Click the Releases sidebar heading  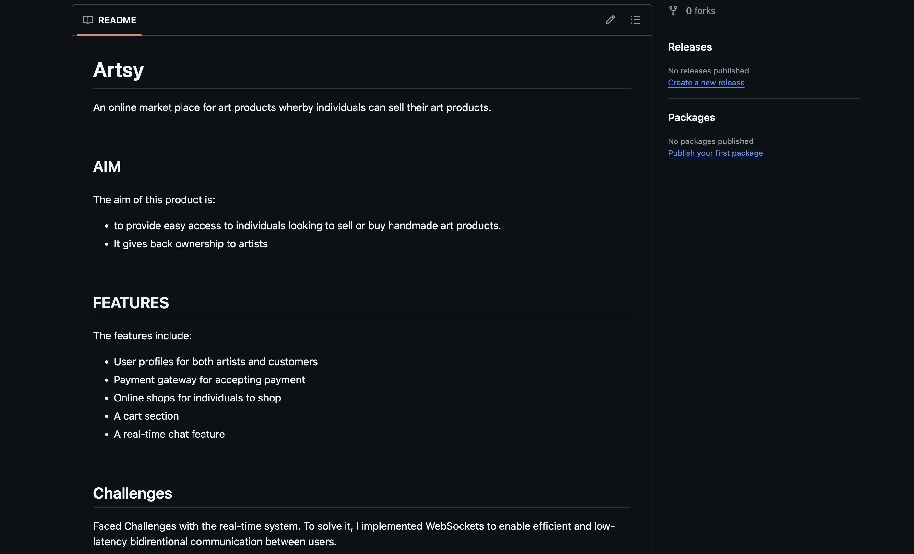click(690, 47)
